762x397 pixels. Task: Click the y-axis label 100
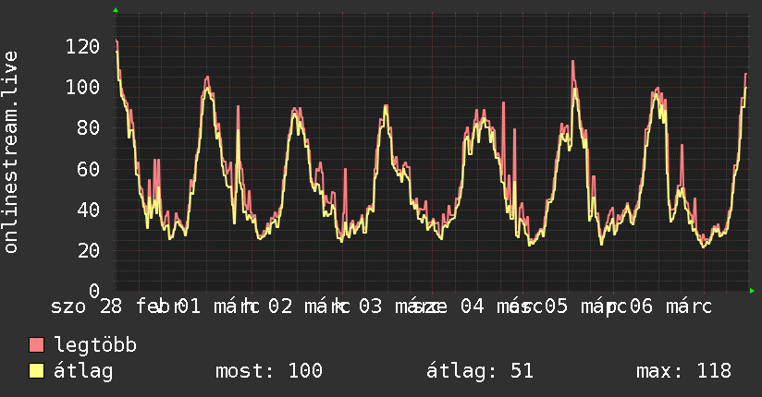click(x=82, y=88)
